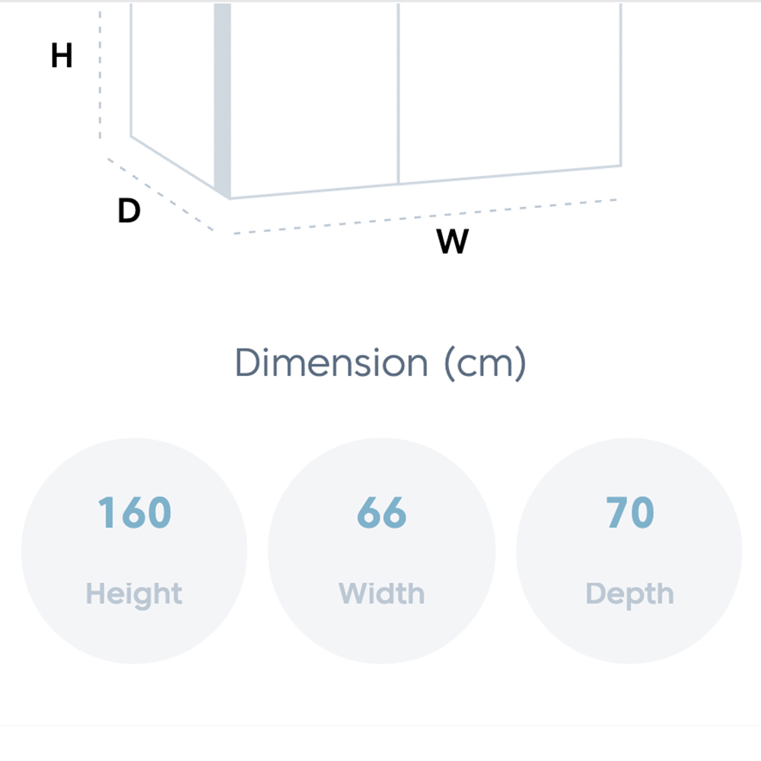Click the dashed width guide line

point(425,216)
